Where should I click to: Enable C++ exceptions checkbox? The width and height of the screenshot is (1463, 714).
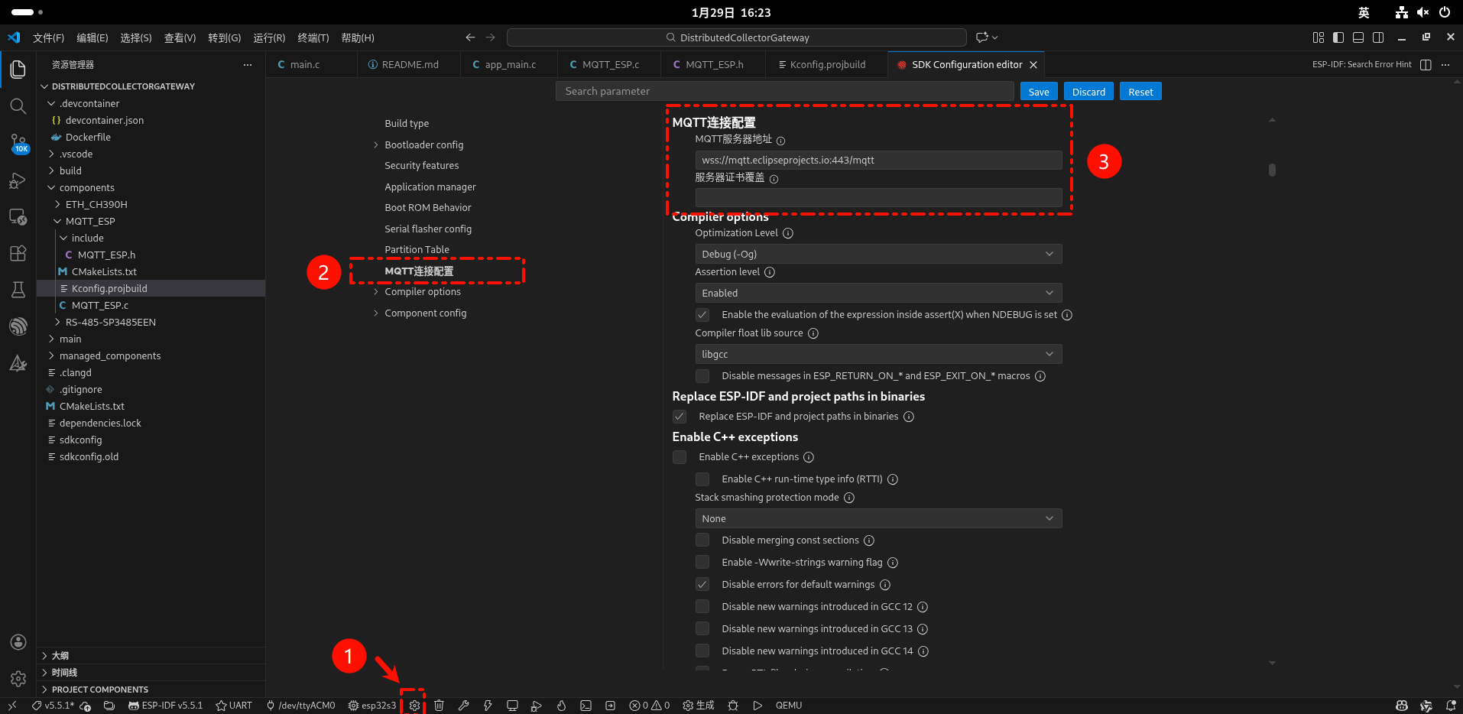point(680,457)
